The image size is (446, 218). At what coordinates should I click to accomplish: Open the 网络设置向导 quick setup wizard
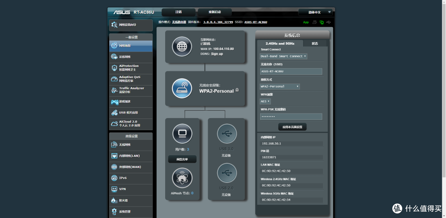click(131, 25)
